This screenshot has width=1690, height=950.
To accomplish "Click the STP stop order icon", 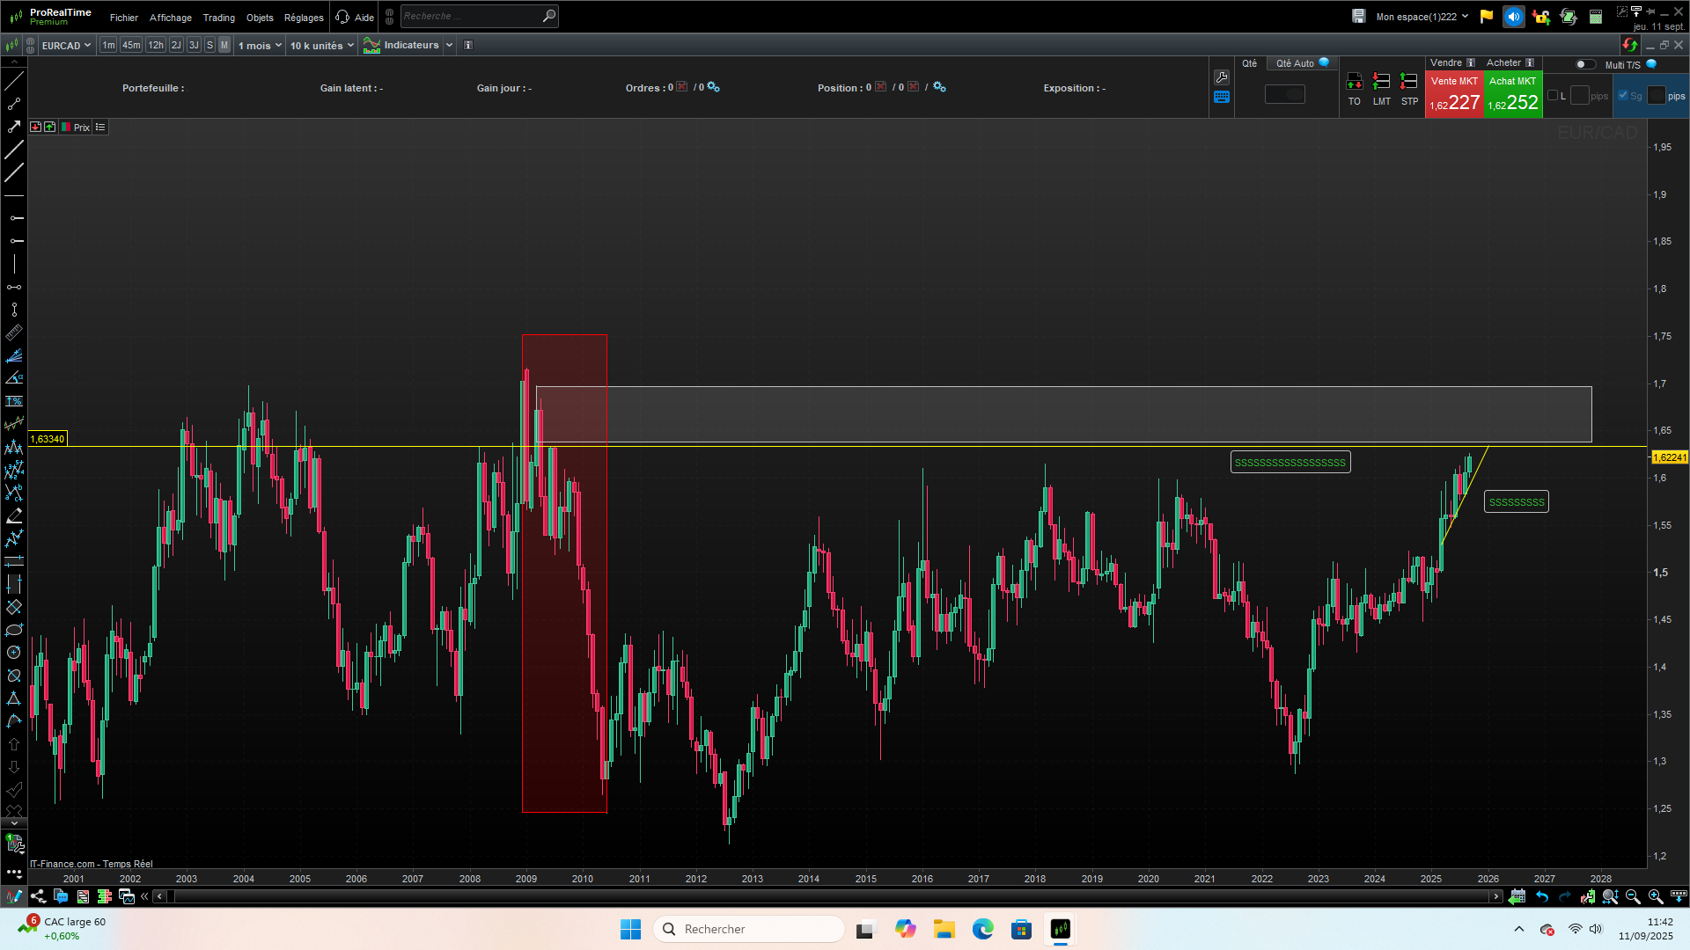I will [x=1408, y=82].
